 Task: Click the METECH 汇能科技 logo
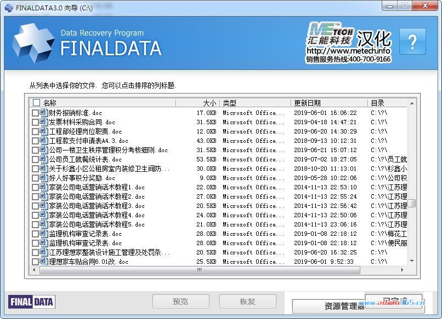pos(330,34)
